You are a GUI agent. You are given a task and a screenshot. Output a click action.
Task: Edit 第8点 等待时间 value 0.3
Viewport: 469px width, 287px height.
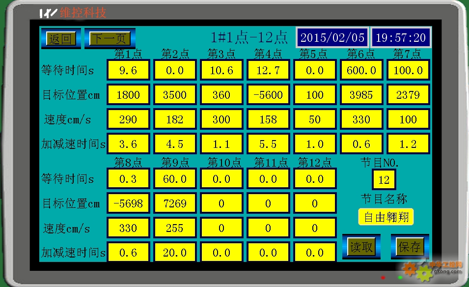point(128,179)
